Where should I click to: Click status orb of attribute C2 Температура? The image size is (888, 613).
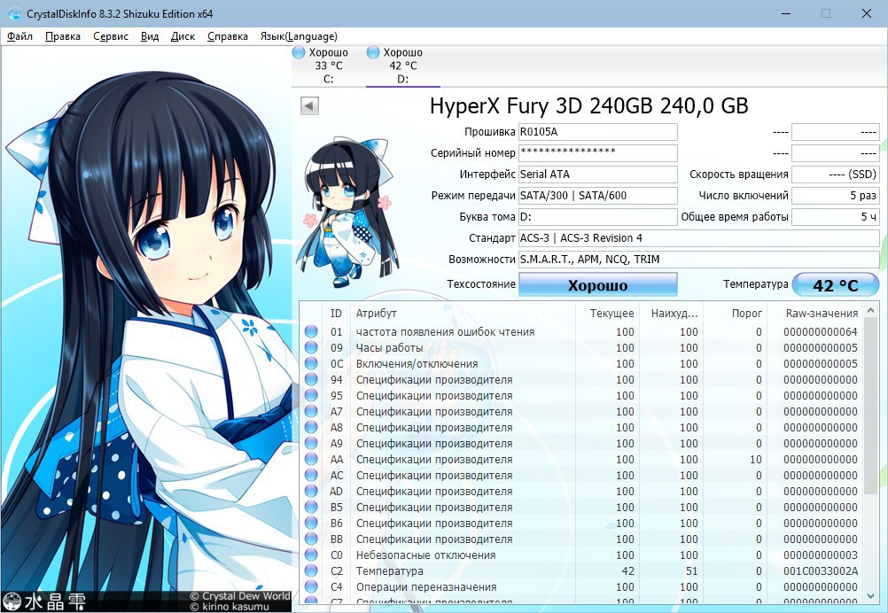[311, 571]
